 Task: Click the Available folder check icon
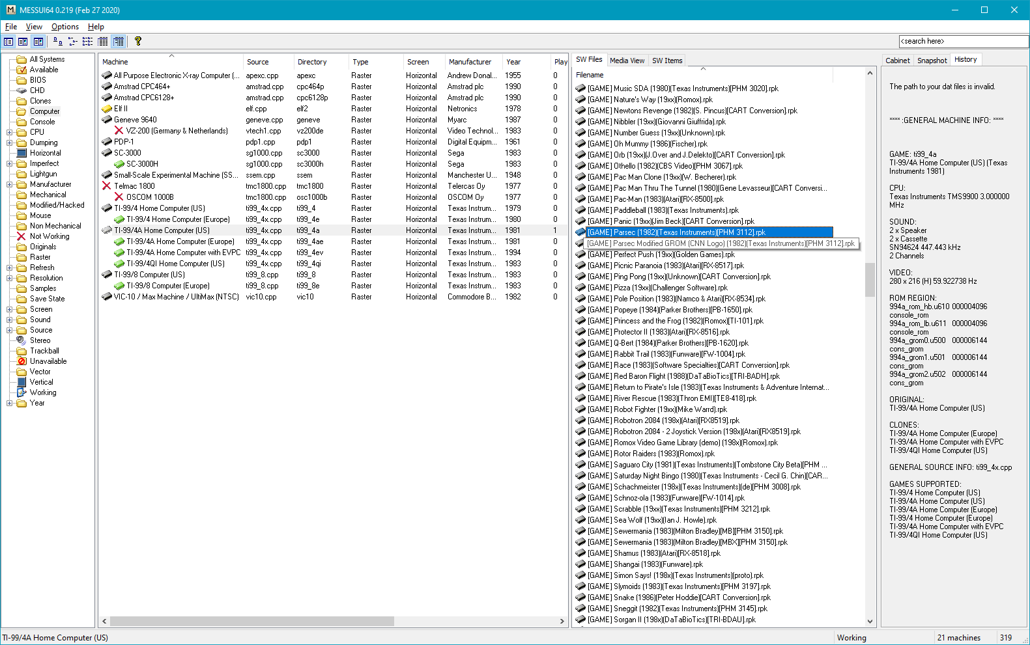[21, 70]
